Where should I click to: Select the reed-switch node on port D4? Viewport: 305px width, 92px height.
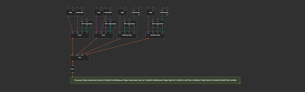click(80, 12)
